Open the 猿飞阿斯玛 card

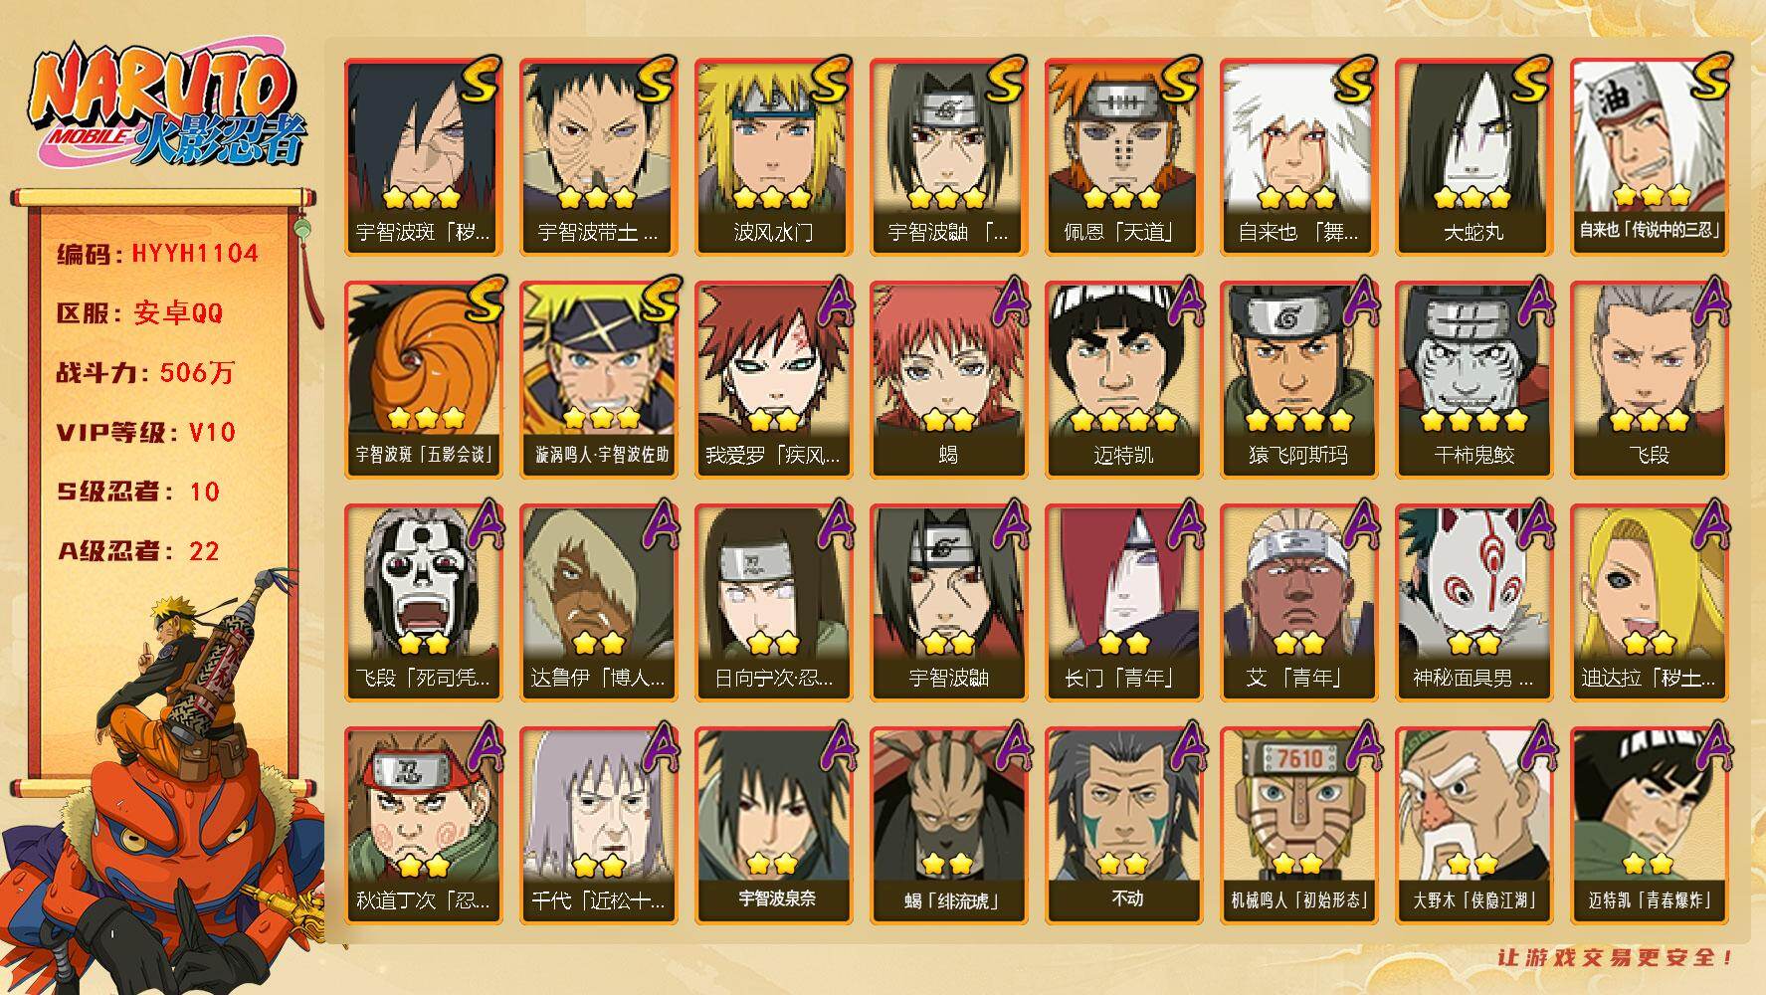point(1298,379)
